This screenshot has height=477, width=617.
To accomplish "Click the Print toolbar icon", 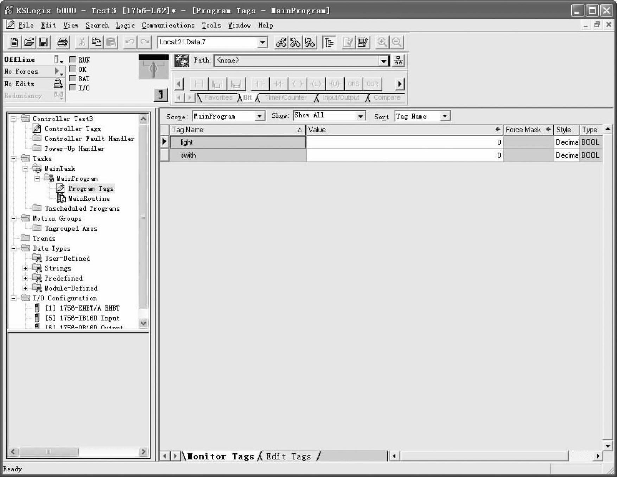I will [63, 42].
